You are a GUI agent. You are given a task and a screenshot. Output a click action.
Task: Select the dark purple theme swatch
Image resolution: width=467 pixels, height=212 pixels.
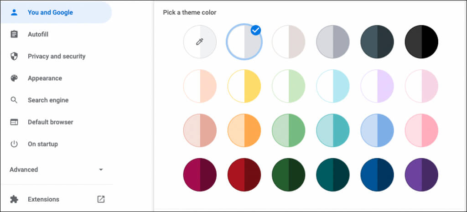pos(421,175)
